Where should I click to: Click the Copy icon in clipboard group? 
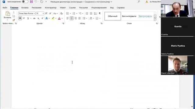[14, 16]
